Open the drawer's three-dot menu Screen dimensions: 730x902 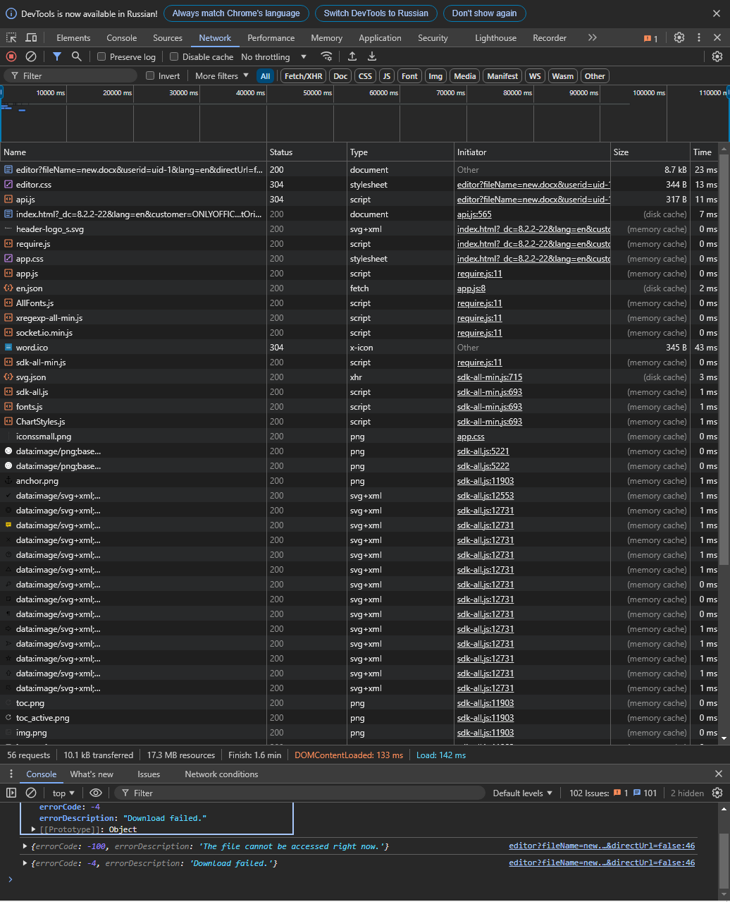click(11, 774)
